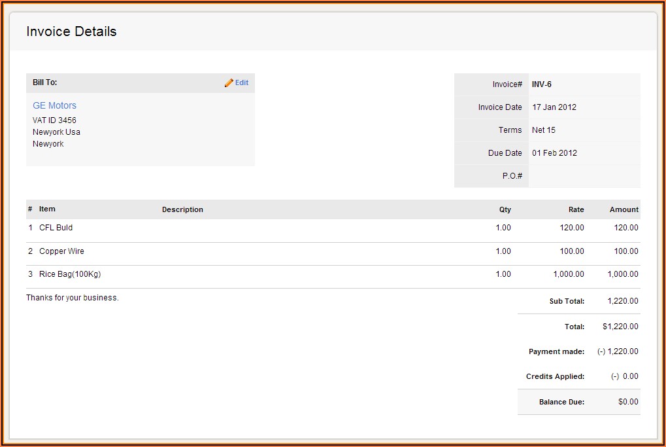Viewport: 666px width, 447px height.
Task: Select the invoice number INV-6 value
Action: click(x=540, y=84)
